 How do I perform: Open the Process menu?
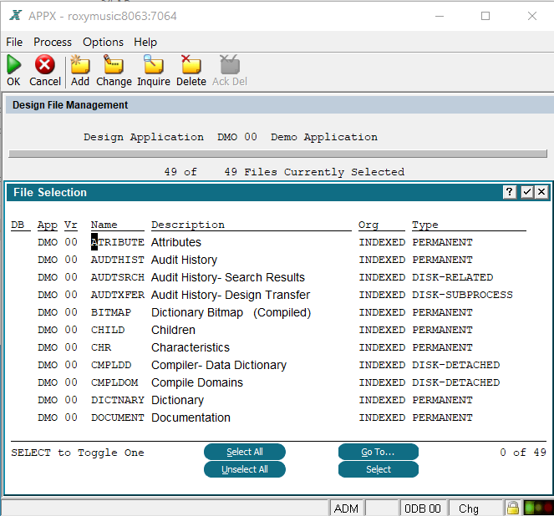[53, 42]
